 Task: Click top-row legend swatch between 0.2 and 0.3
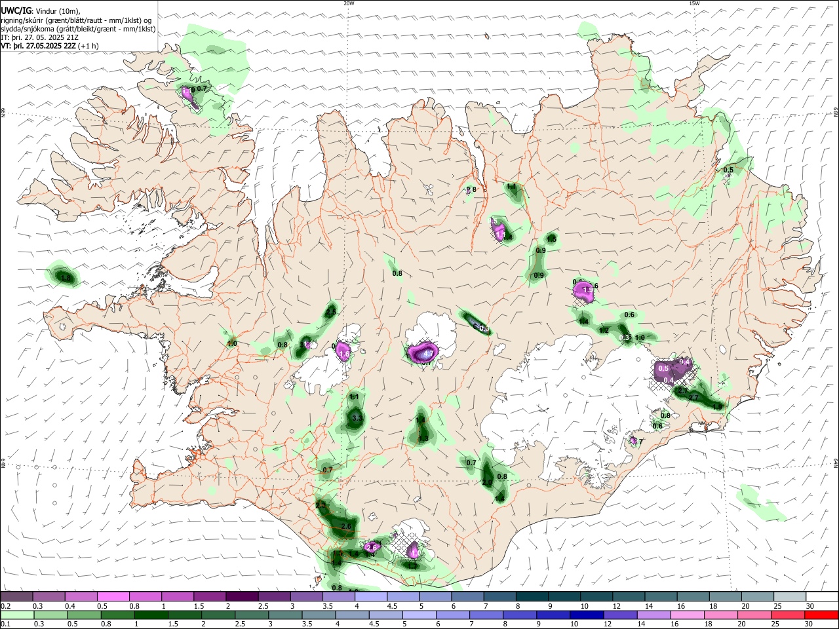pos(17,597)
